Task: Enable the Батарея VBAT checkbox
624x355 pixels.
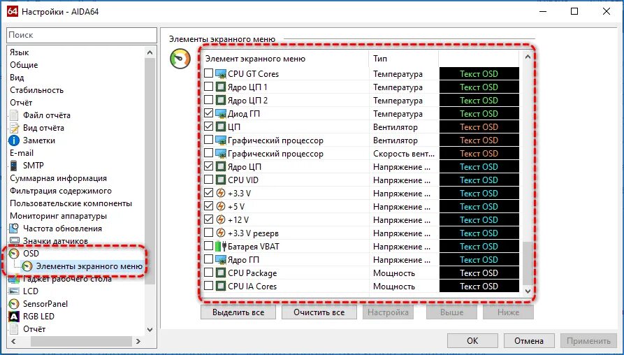Action: 208,246
